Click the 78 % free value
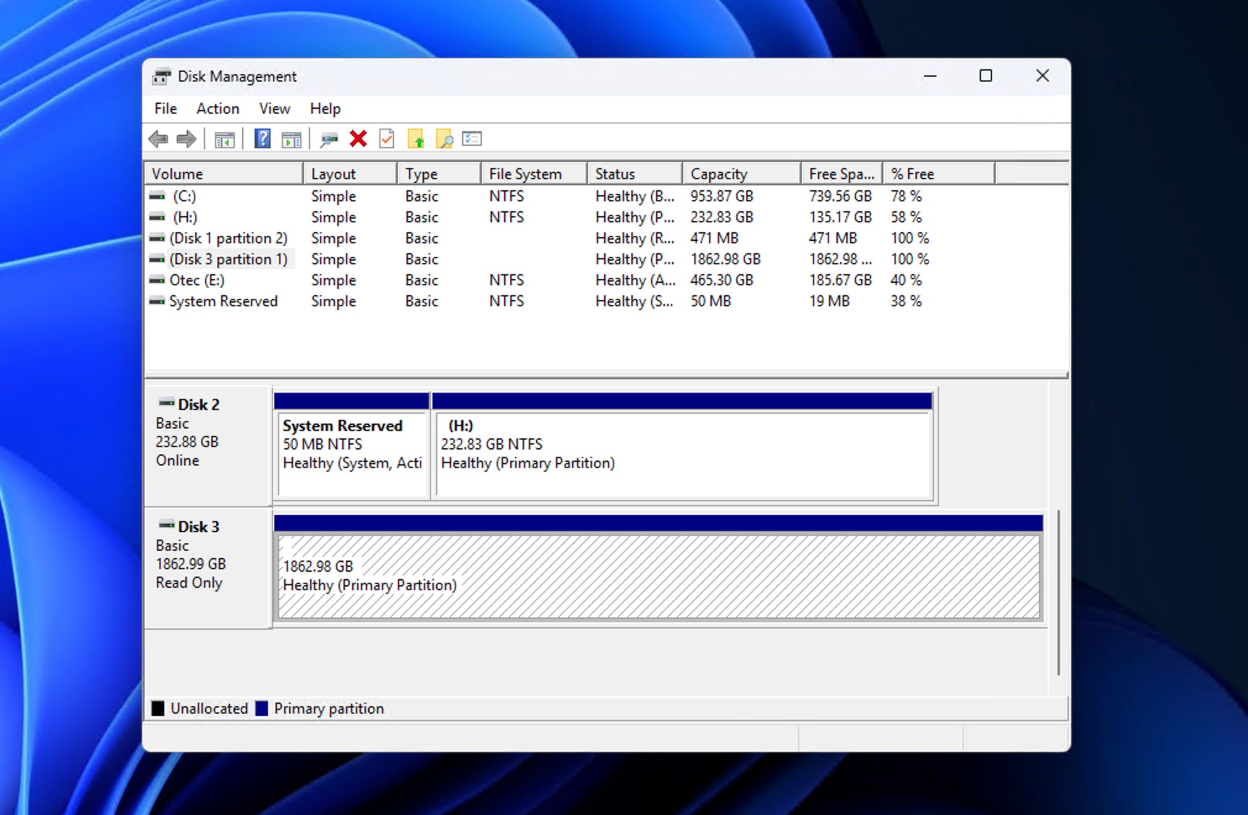Viewport: 1248px width, 815px height. (906, 196)
